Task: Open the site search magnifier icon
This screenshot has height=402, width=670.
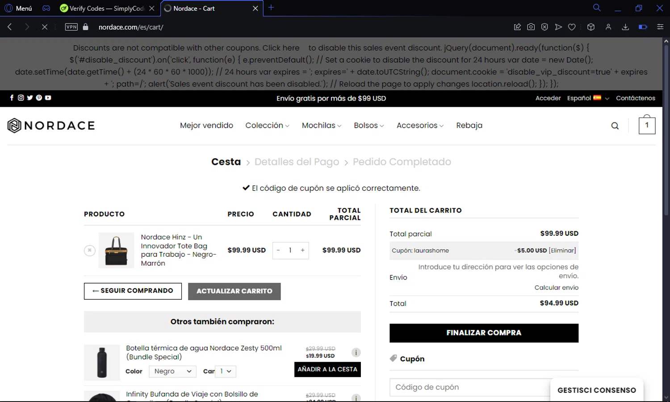Action: [x=615, y=126]
